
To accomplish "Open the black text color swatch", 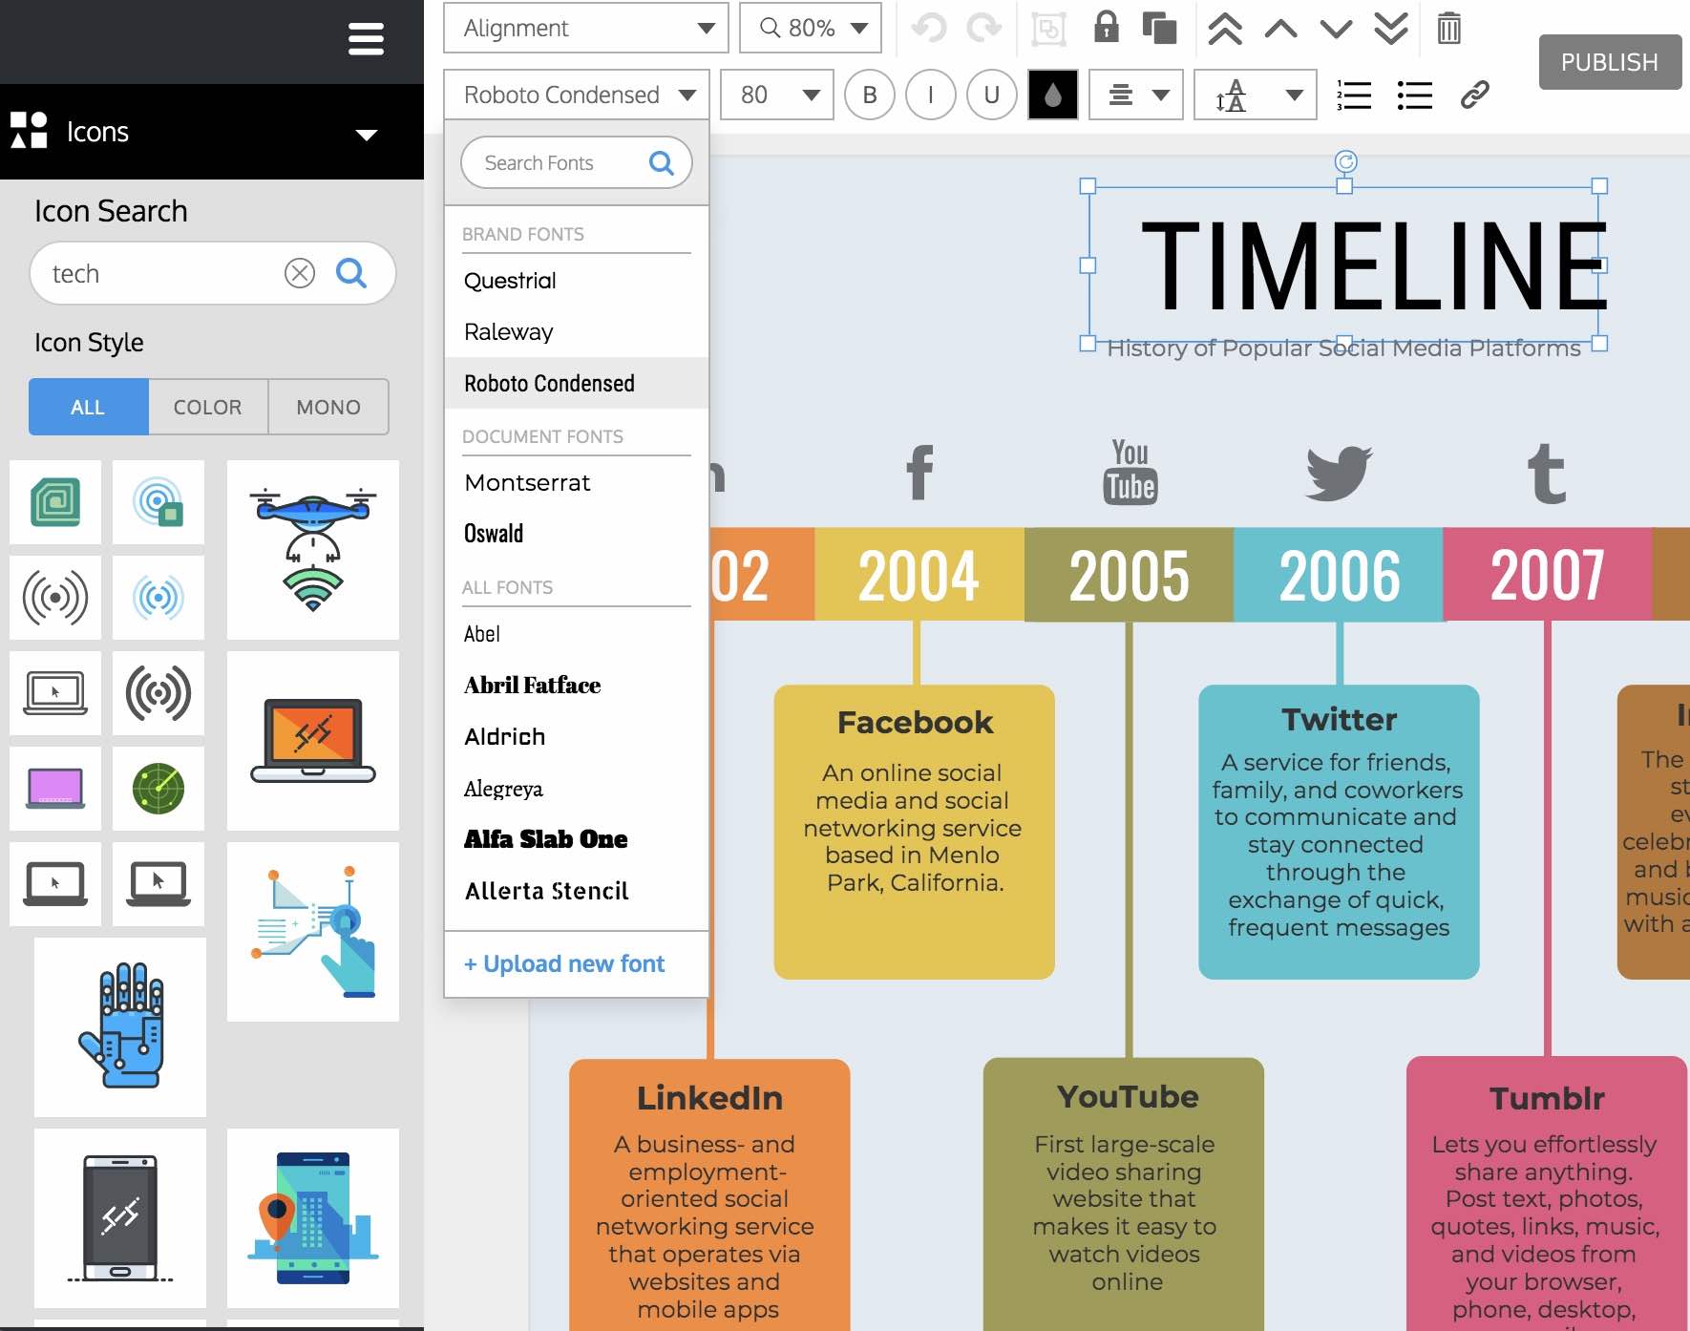I will (1053, 95).
